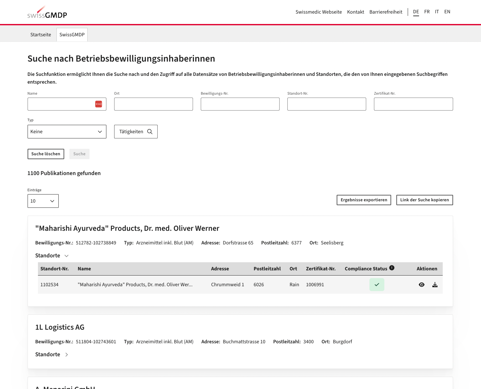Select the magnifier icon inside Tätigkeiten button
Image resolution: width=481 pixels, height=389 pixels.
(150, 132)
